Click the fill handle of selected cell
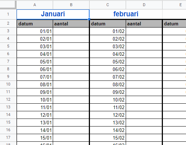The width and height of the screenshot is (186, 145). pyautogui.click(x=89, y=19)
